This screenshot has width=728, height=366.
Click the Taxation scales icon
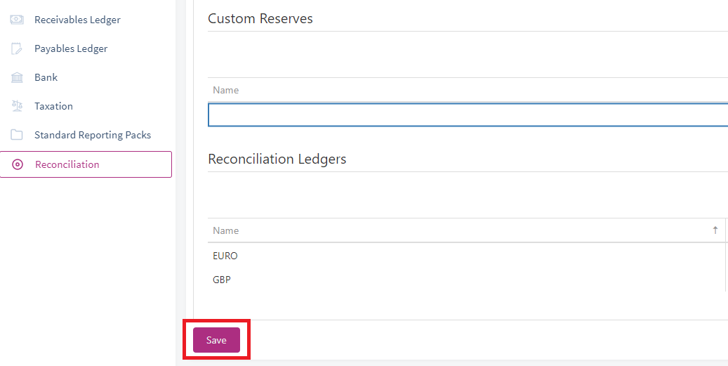17,106
